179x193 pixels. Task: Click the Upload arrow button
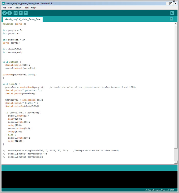[10, 13]
